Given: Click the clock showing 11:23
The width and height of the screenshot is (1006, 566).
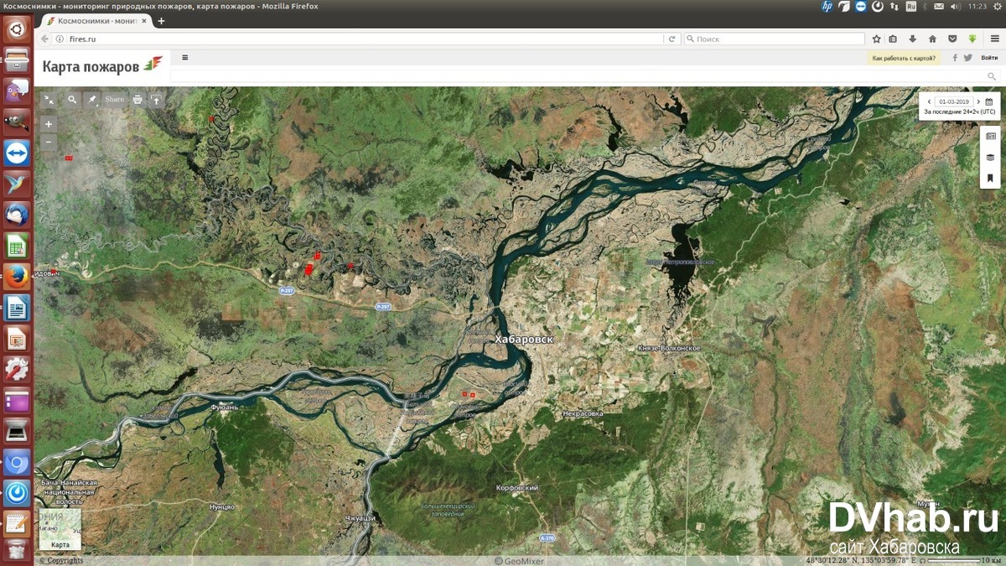Looking at the screenshot, I should 977,6.
